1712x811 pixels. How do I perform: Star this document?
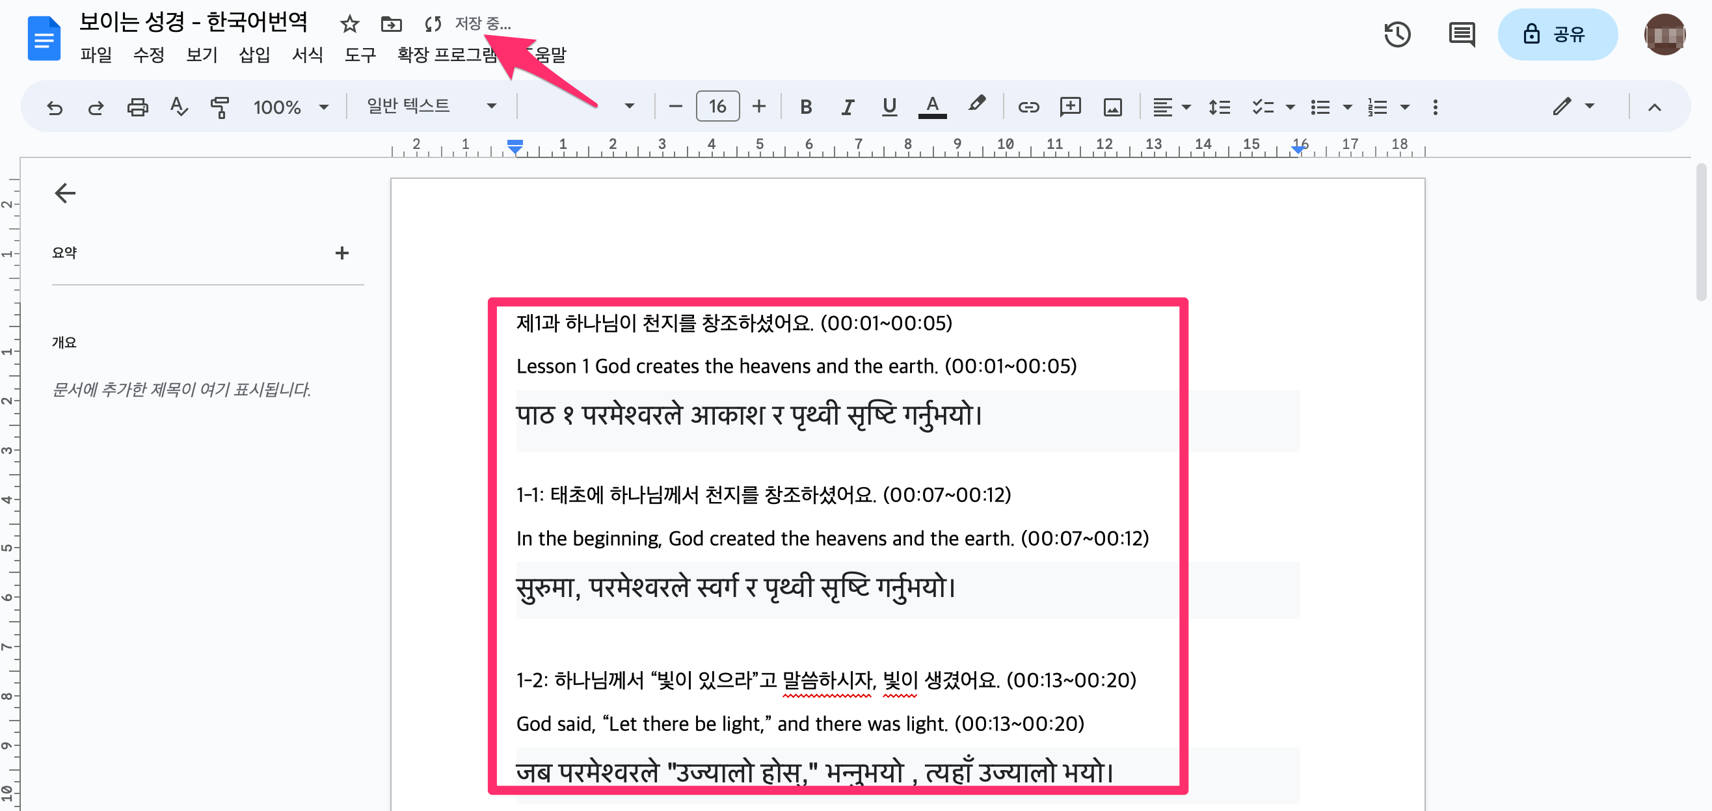349,25
